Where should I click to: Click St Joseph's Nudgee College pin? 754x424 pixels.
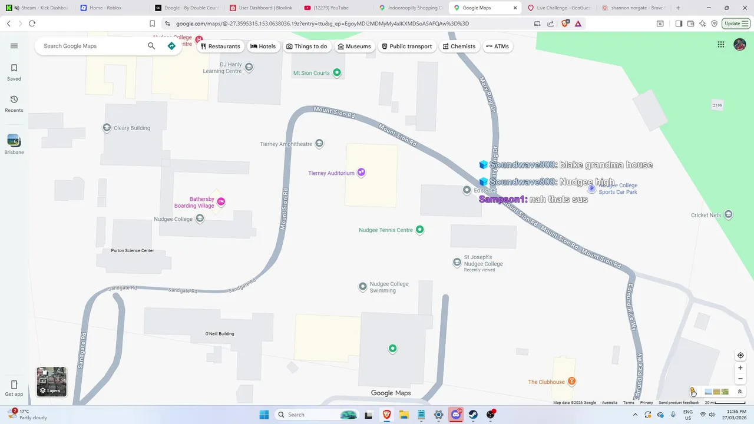pos(457,263)
